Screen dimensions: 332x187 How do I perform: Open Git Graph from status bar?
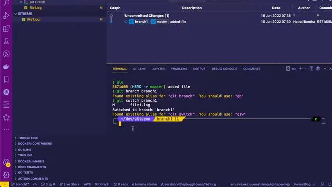(x=102, y=184)
